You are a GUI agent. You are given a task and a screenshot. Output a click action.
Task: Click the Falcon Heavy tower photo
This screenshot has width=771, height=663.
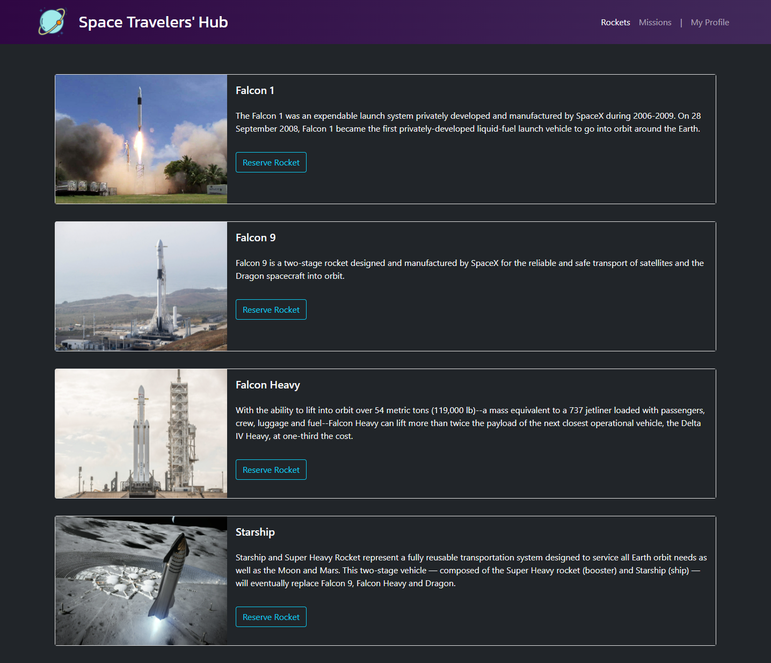[141, 434]
